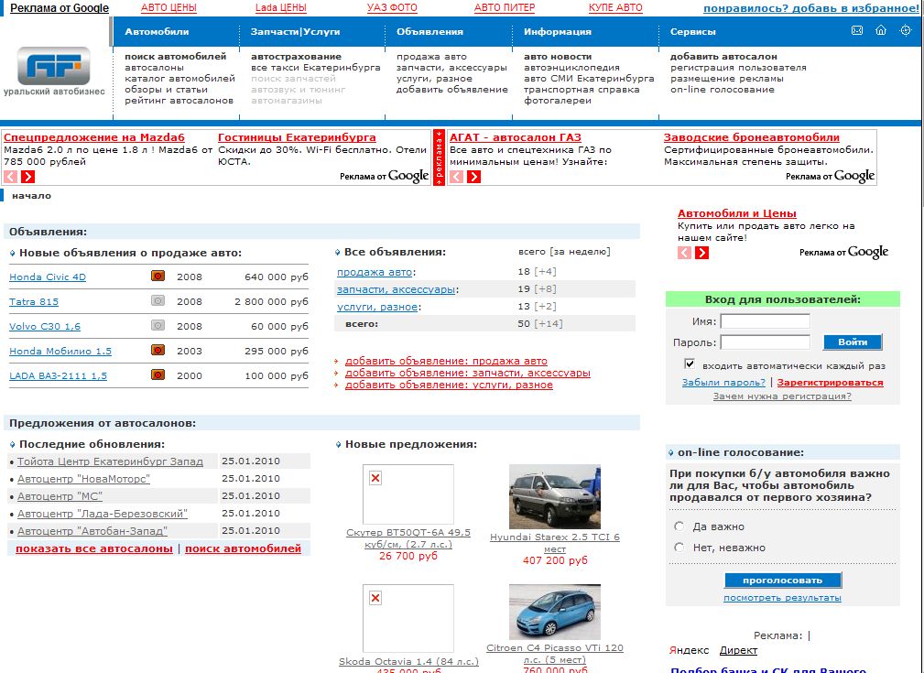Image resolution: width=924 pixels, height=673 pixels.
Task: Click the target icon in the blue header
Action: [906, 30]
